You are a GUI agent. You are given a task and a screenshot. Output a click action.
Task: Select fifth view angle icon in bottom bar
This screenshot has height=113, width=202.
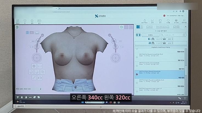pyautogui.click(x=34, y=97)
